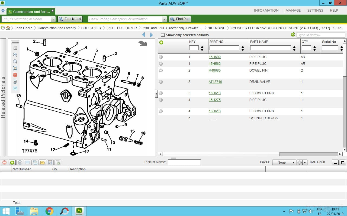Go to next pictorial with right arrow
347x216 pixels.
pos(151,35)
